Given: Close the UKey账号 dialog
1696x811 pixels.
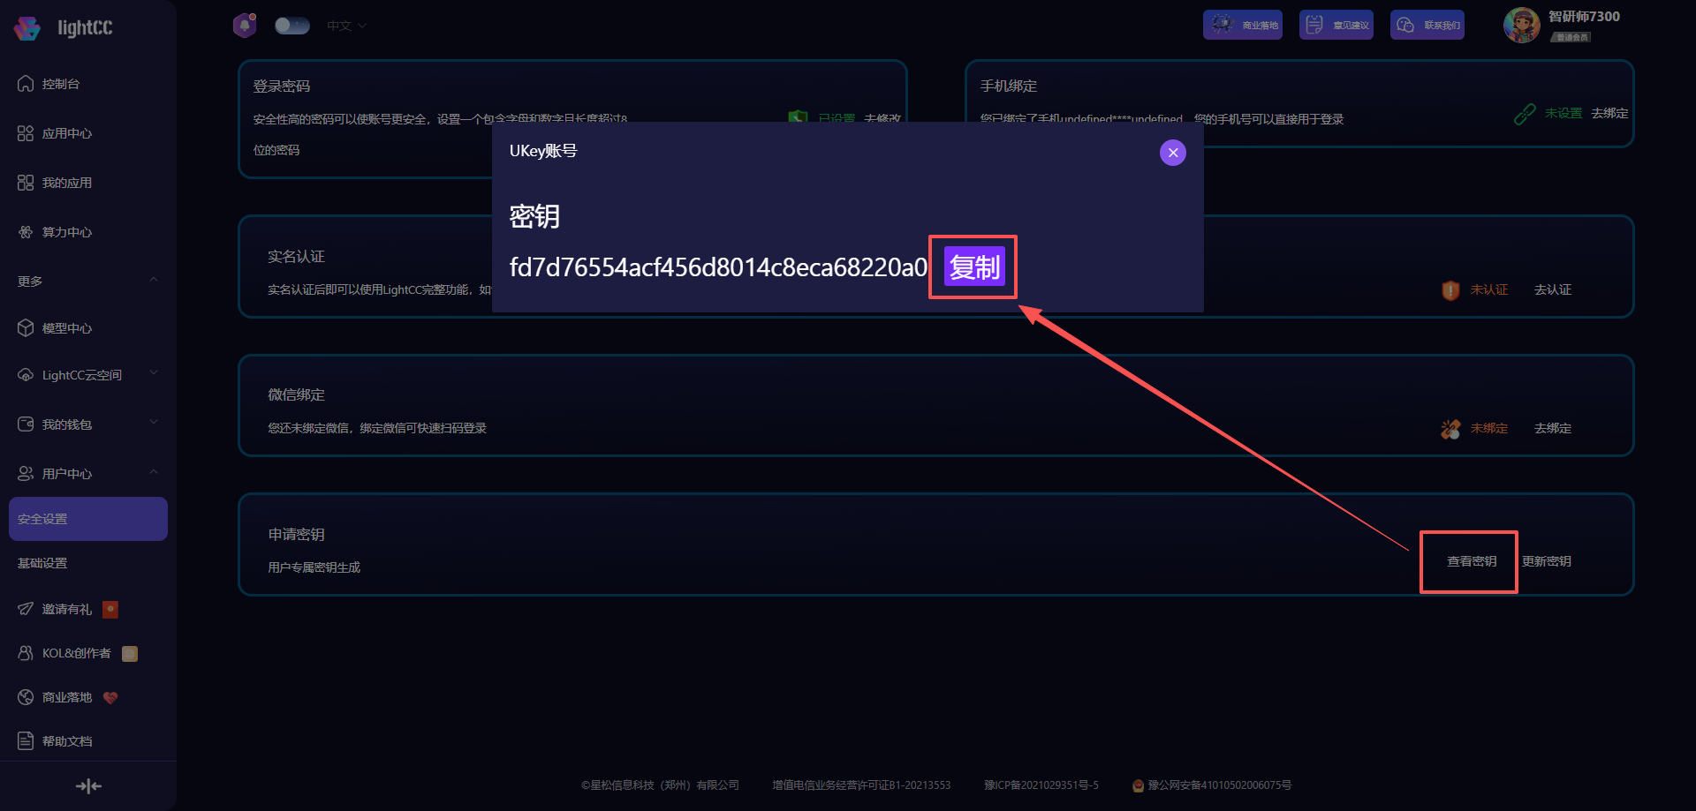Looking at the screenshot, I should (x=1172, y=153).
